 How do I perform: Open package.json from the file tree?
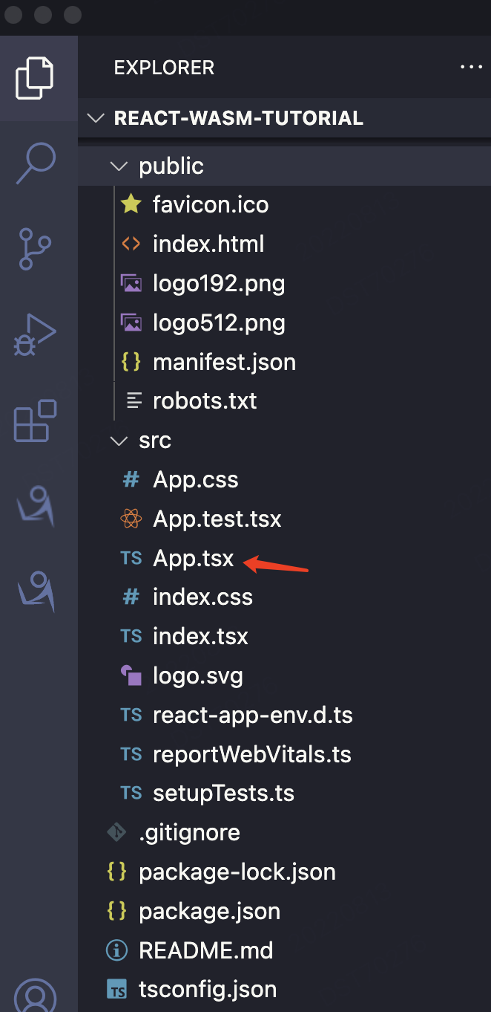coord(208,911)
